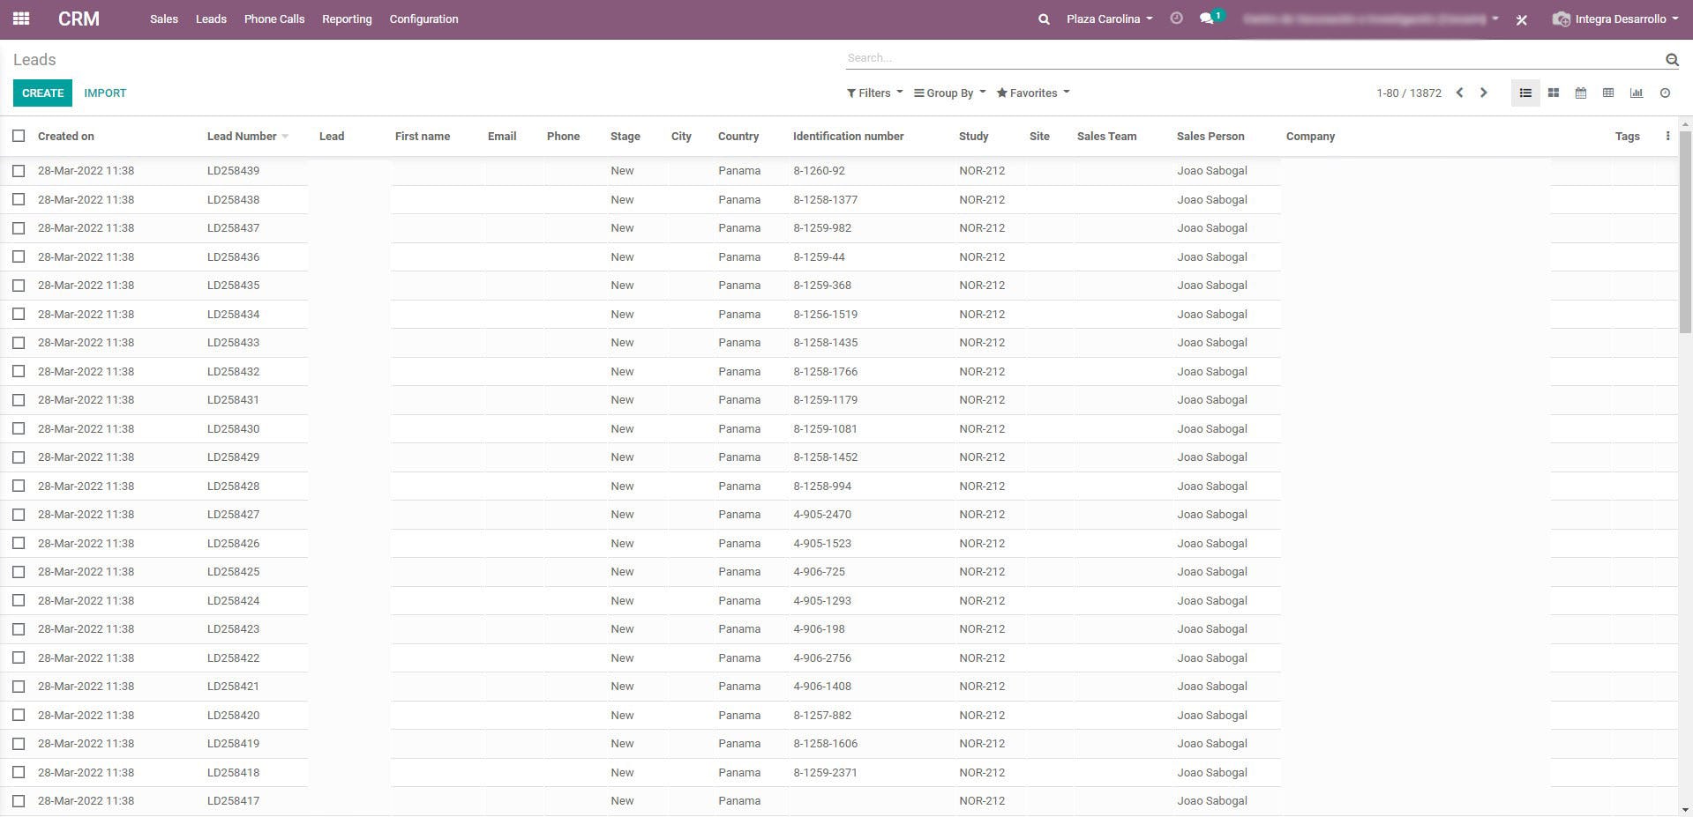1693x817 pixels.
Task: Clear the active filter with the X icon
Action: [x=1521, y=19]
